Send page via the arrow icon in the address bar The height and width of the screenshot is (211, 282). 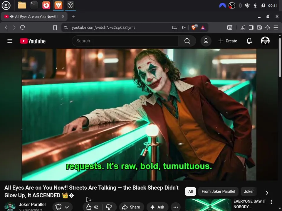[x=183, y=28]
